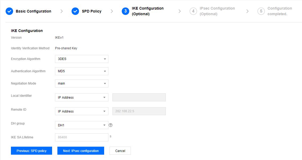Open the Remote ID IP Address dropdown

coord(82,111)
